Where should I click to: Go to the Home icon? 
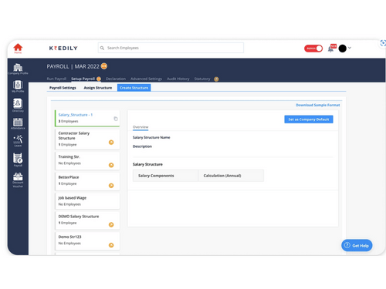18,48
